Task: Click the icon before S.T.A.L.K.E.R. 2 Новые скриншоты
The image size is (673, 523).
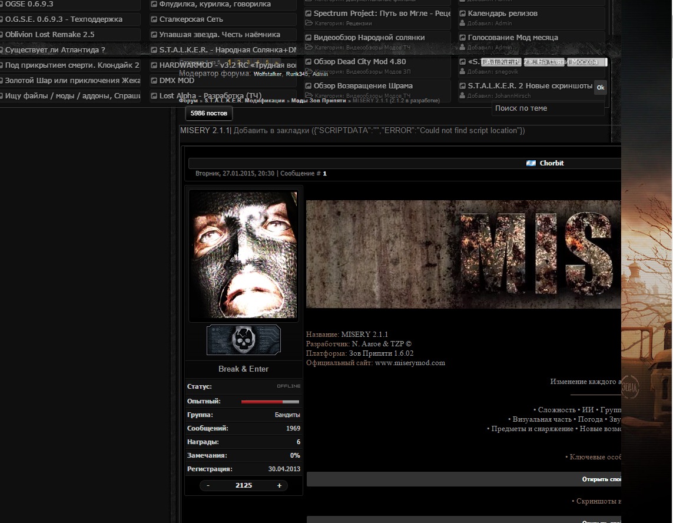Action: [462, 86]
